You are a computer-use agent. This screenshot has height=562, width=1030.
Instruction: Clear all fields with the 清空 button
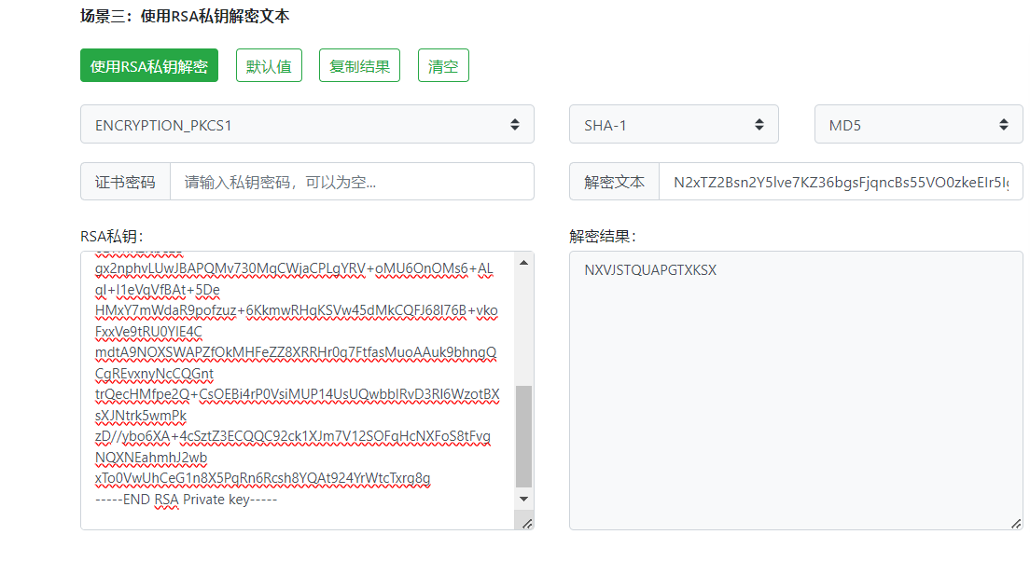tap(443, 66)
